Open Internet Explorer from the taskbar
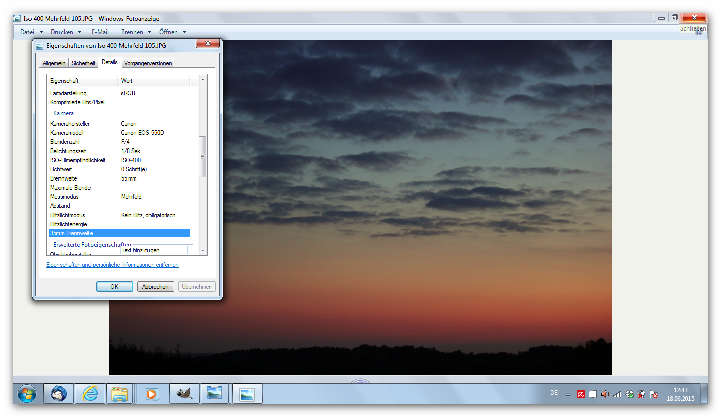721x417 pixels. pyautogui.click(x=90, y=394)
